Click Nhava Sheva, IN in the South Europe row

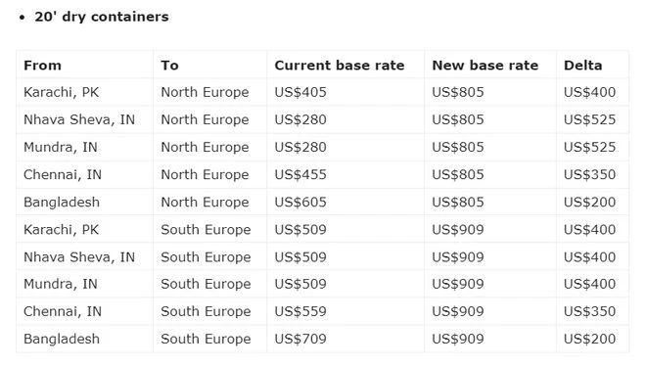tap(79, 257)
